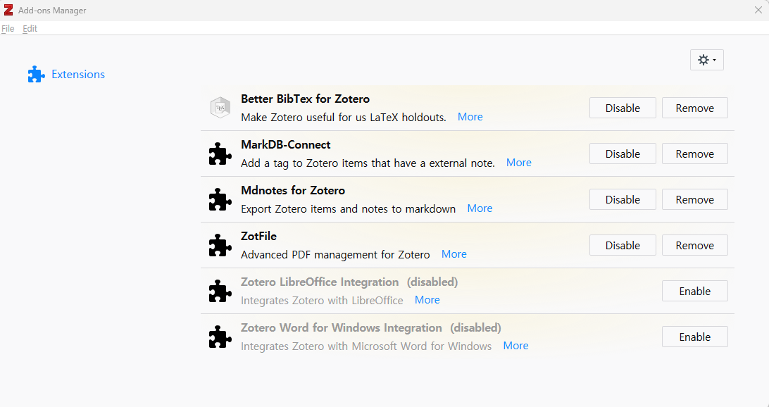This screenshot has height=407, width=769.
Task: Click the Better BibTex TeX icon
Action: 220,108
